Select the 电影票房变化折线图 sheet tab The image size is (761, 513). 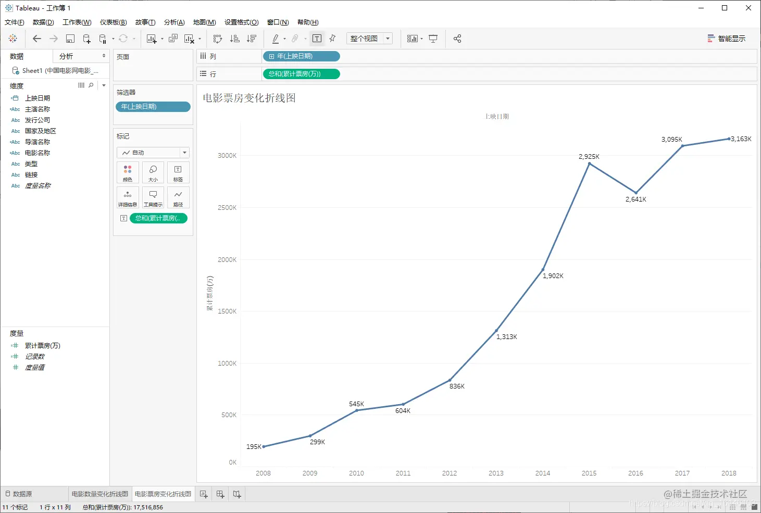tap(163, 494)
